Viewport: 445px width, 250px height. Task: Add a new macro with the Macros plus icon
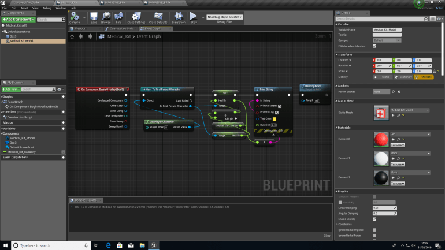point(63,123)
